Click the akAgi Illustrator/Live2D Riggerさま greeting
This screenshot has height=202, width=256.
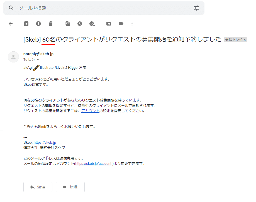tap(55, 68)
